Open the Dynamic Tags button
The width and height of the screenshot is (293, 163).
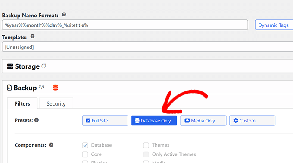click(x=274, y=25)
